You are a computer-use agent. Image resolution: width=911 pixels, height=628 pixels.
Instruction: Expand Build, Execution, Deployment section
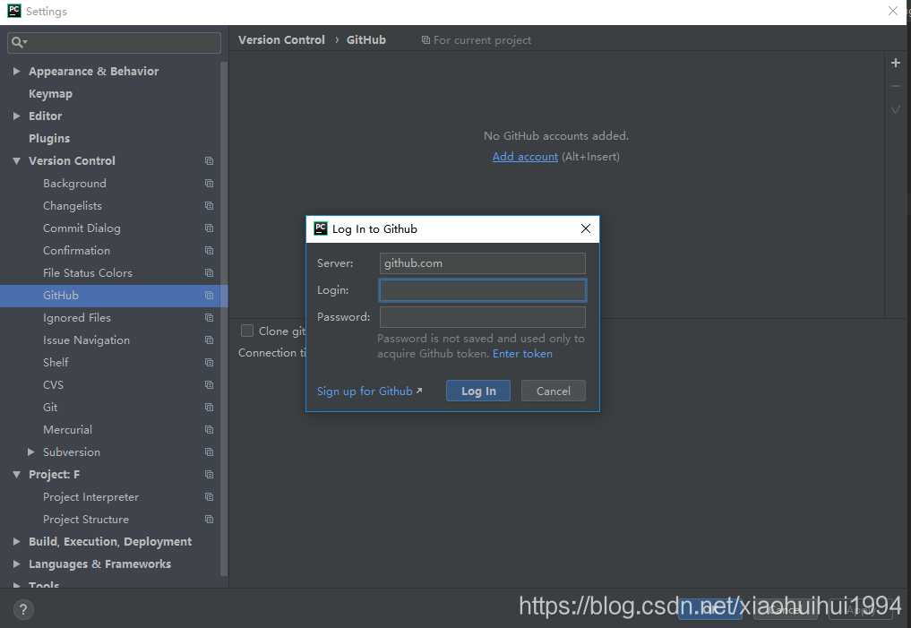click(x=17, y=541)
